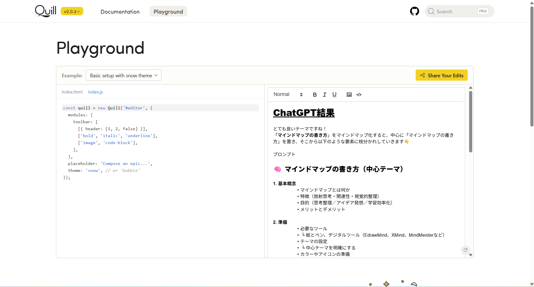
Task: Open the v2.0.3 version dropdown
Action: pos(72,11)
